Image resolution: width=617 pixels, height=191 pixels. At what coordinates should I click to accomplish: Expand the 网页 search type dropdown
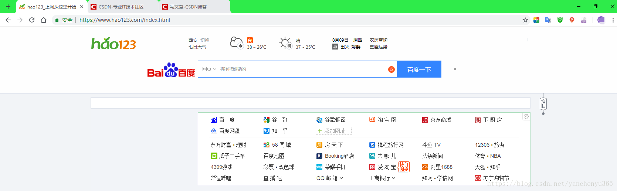tap(209, 69)
